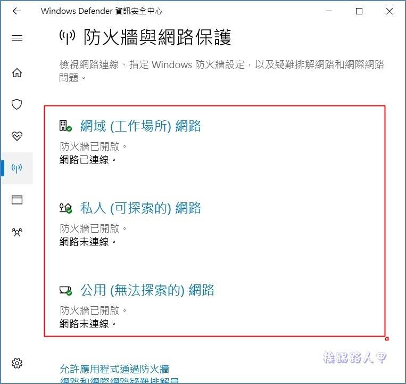The image size is (406, 384).
Task: Open Virus & threat protection shield icon
Action: [x=17, y=104]
